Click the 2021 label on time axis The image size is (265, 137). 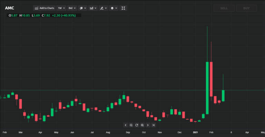tap(195, 133)
